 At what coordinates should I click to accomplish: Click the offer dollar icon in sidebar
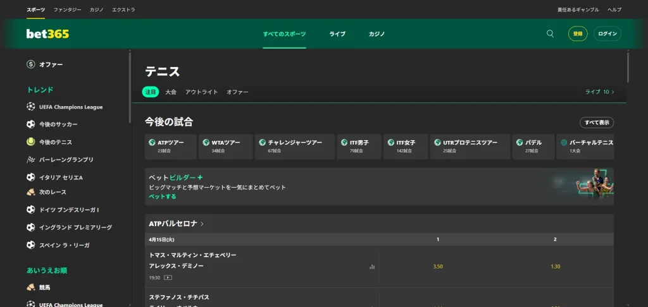tap(30, 64)
